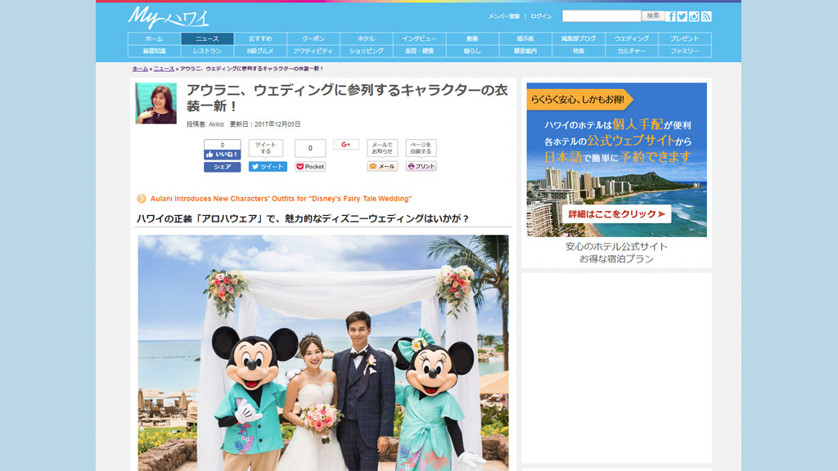This screenshot has height=471, width=838.
Task: Click the ホーム breadcrumb link
Action: [x=140, y=69]
